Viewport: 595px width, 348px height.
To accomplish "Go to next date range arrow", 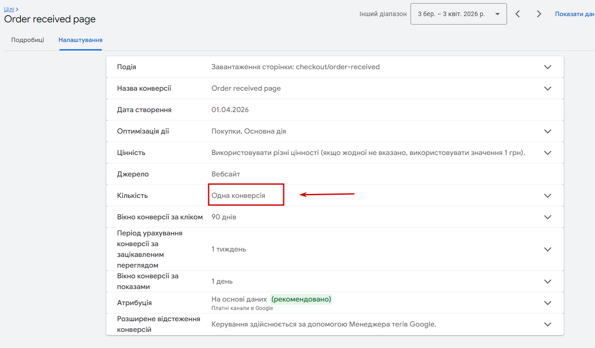I will pyautogui.click(x=539, y=14).
